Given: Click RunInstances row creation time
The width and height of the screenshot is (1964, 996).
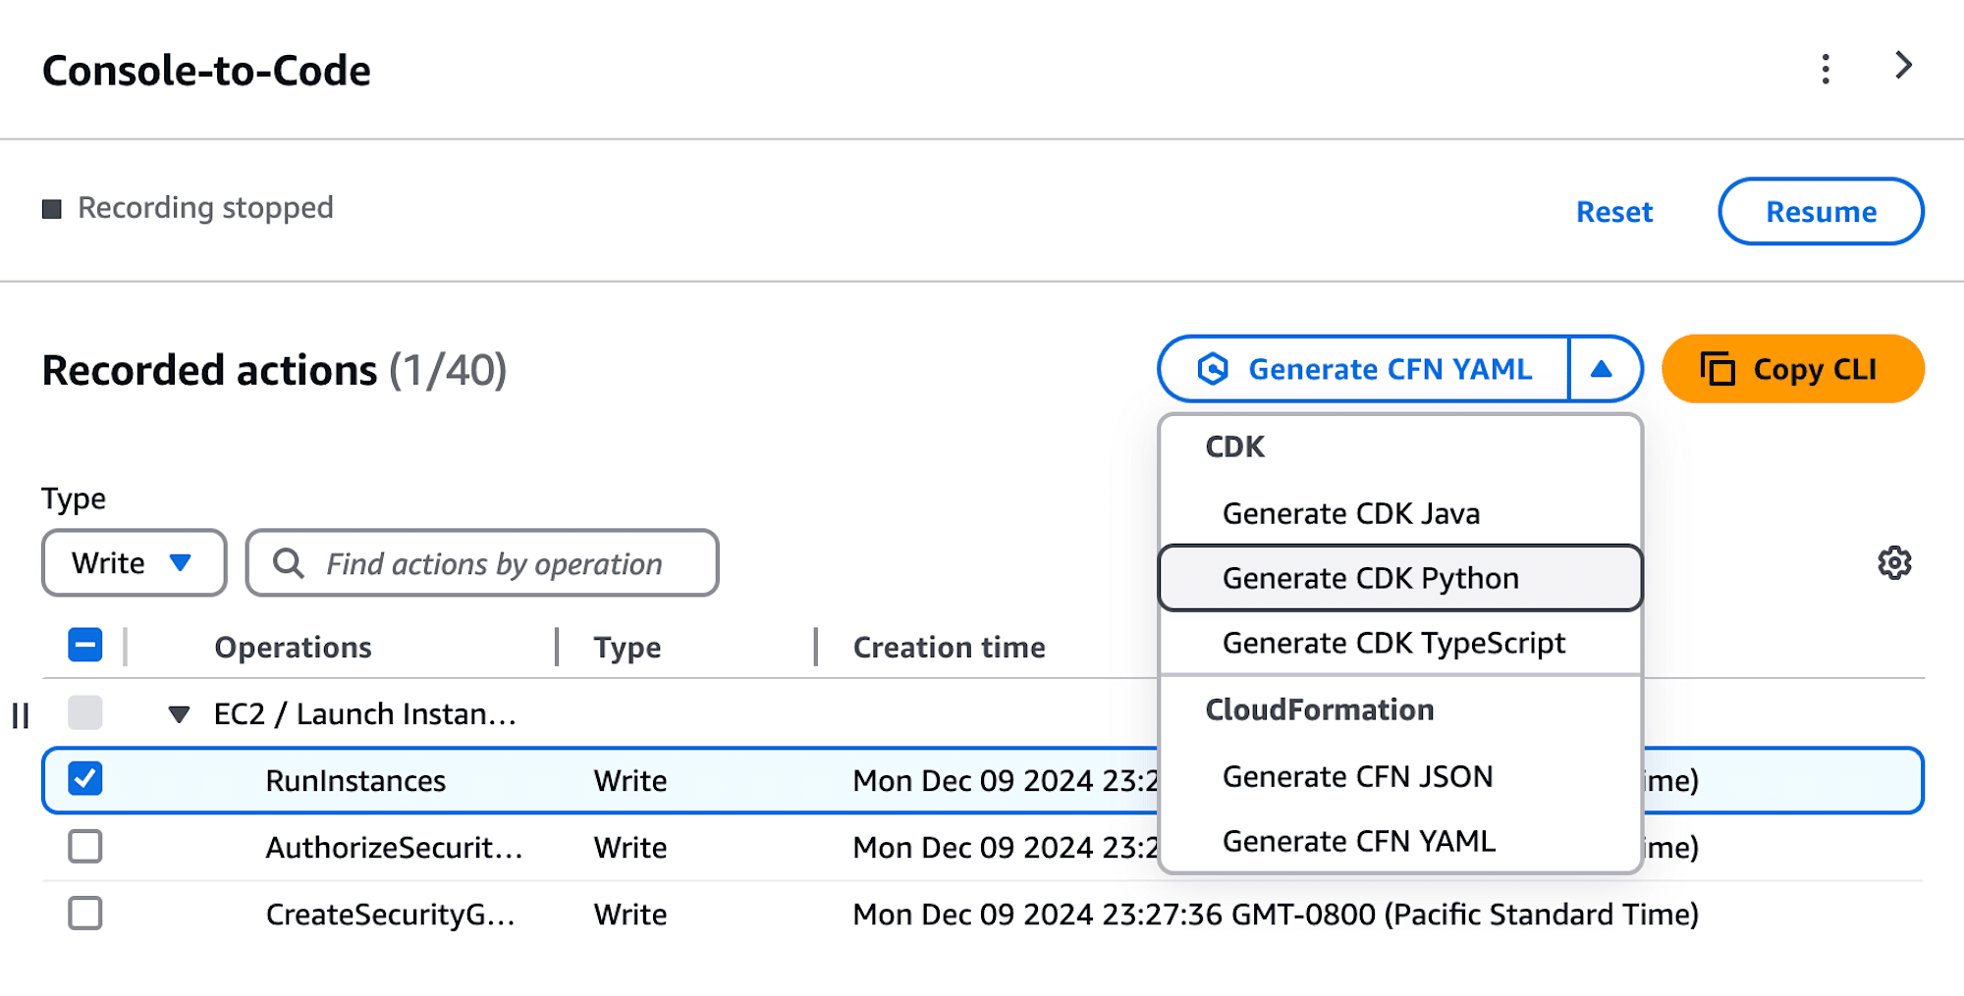Looking at the screenshot, I should (1006, 781).
